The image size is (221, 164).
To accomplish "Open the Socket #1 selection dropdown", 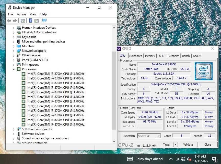I will pos(159,136).
